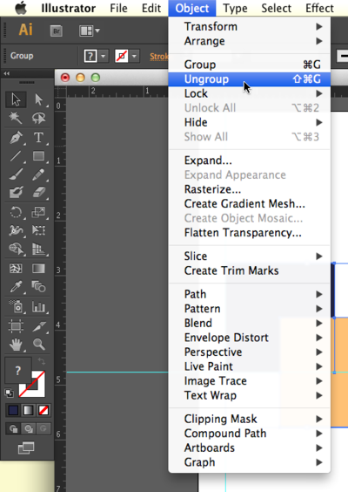Viewport: 348px width, 492px height.
Task: Choose Group from the Object menu
Action: tap(250, 65)
